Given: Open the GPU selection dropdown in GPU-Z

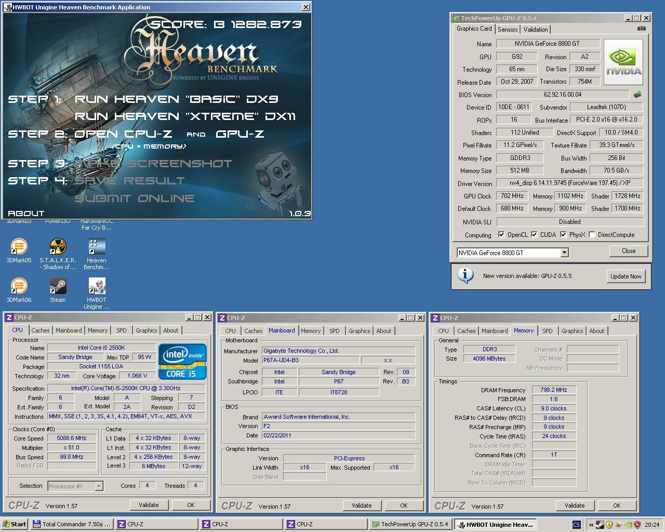Looking at the screenshot, I should coord(564,252).
